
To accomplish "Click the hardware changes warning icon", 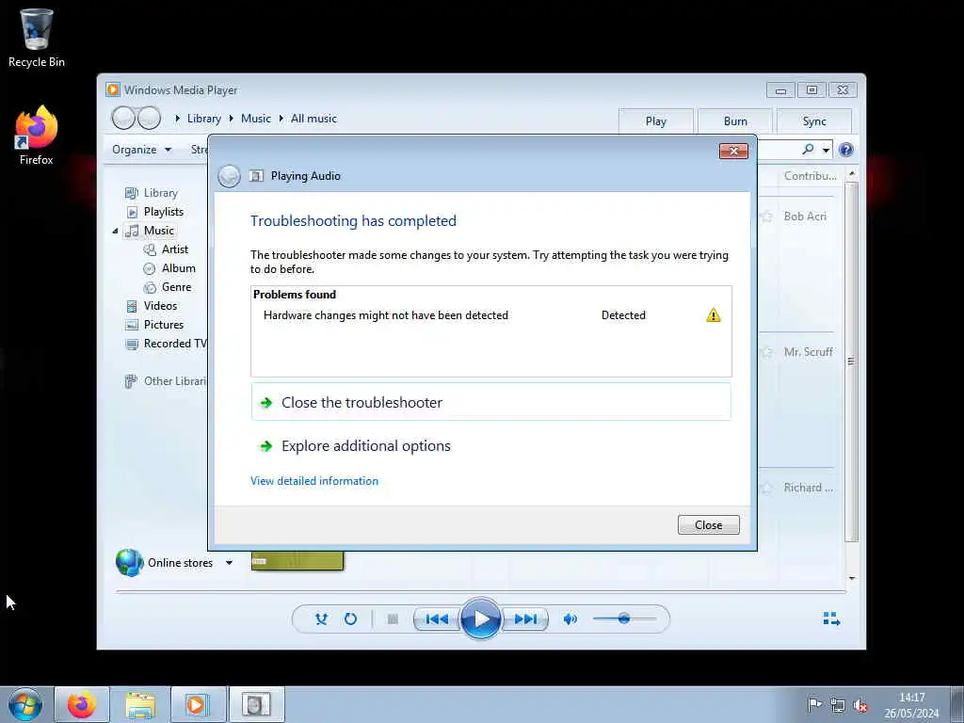I will click(x=714, y=315).
